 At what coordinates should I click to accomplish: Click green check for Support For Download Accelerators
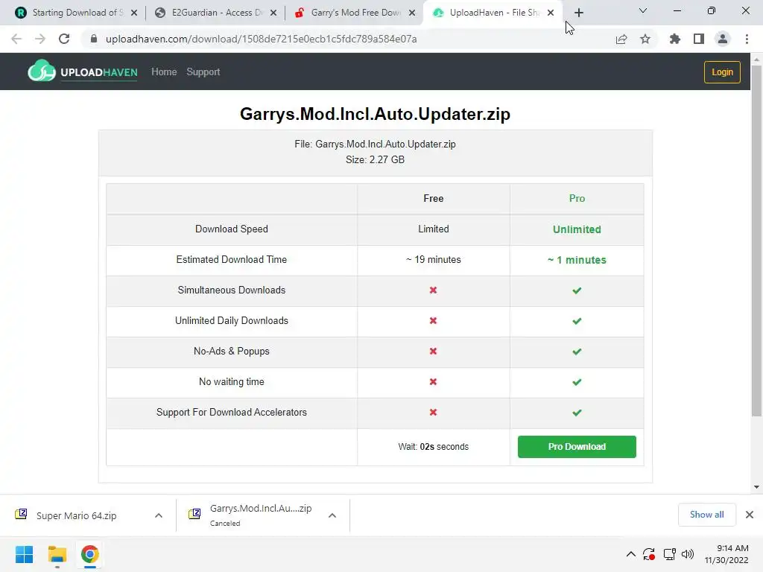pos(577,413)
